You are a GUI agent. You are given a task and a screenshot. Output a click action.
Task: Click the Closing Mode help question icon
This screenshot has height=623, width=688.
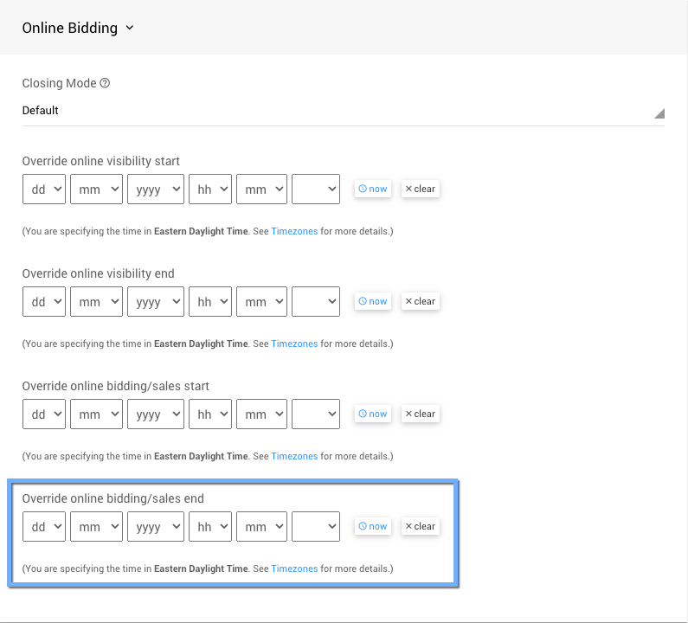click(105, 84)
